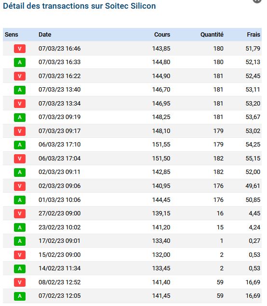
Task: Click the A icon for 01/03/23 10:06
Action: tap(20, 200)
